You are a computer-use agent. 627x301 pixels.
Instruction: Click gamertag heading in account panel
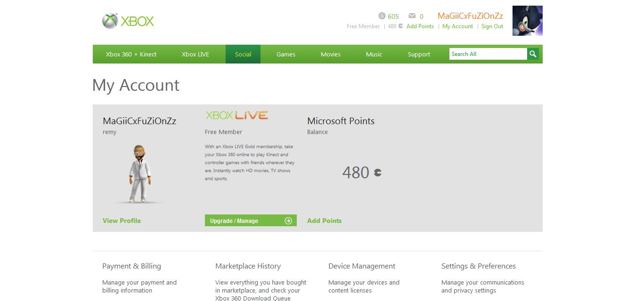pyautogui.click(x=139, y=121)
